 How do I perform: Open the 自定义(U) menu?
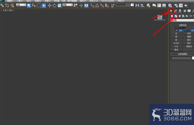pos(94,1)
